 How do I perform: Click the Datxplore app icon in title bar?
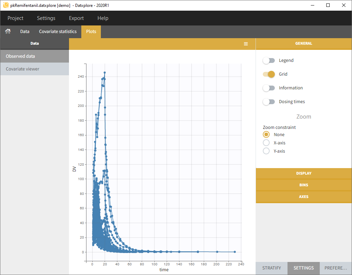pos(6,5)
